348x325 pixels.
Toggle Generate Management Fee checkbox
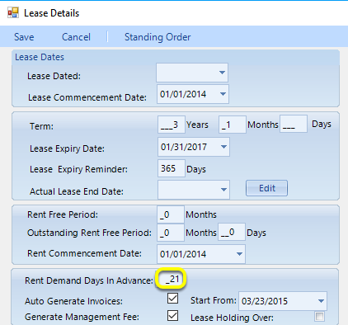click(x=172, y=316)
